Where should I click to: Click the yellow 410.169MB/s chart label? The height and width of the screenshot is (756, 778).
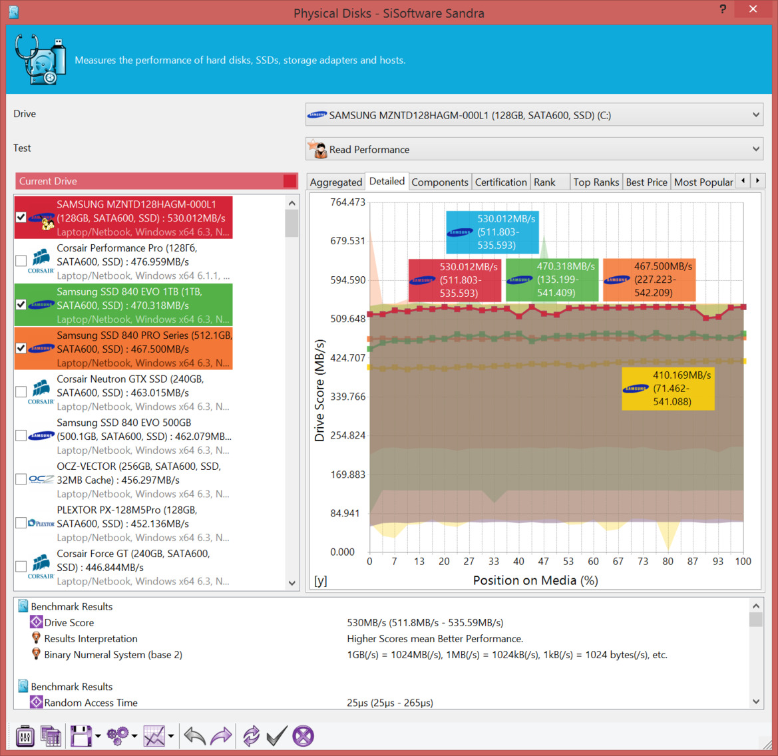click(x=668, y=389)
